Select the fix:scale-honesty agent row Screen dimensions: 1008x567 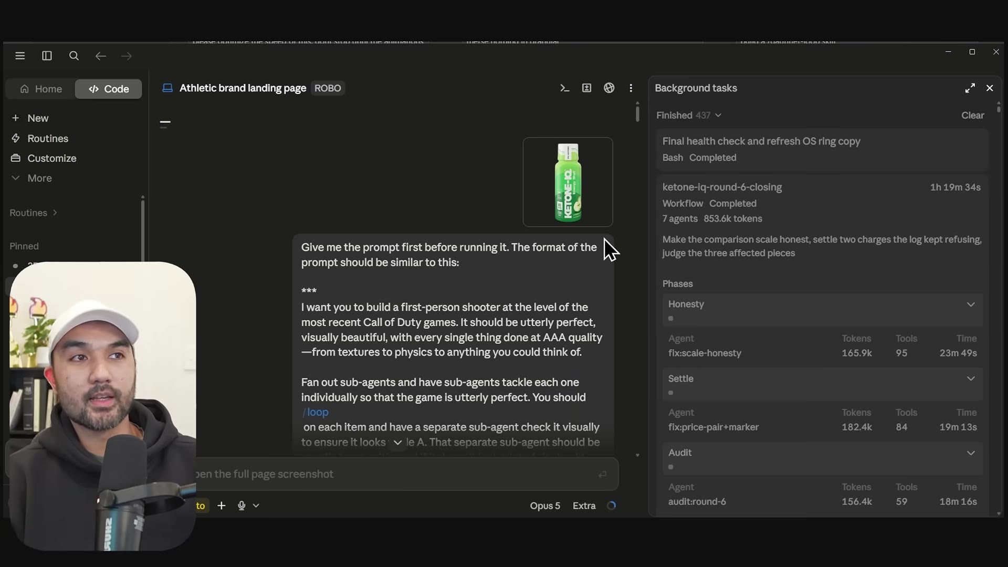822,353
